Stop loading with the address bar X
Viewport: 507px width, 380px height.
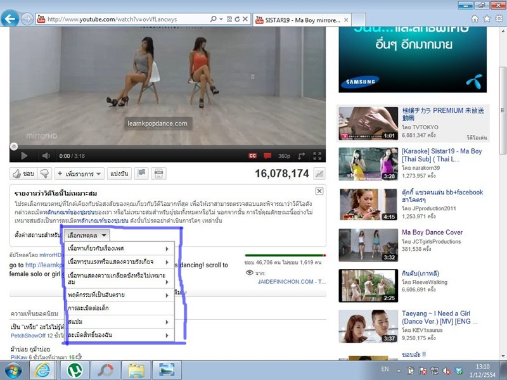pos(245,19)
